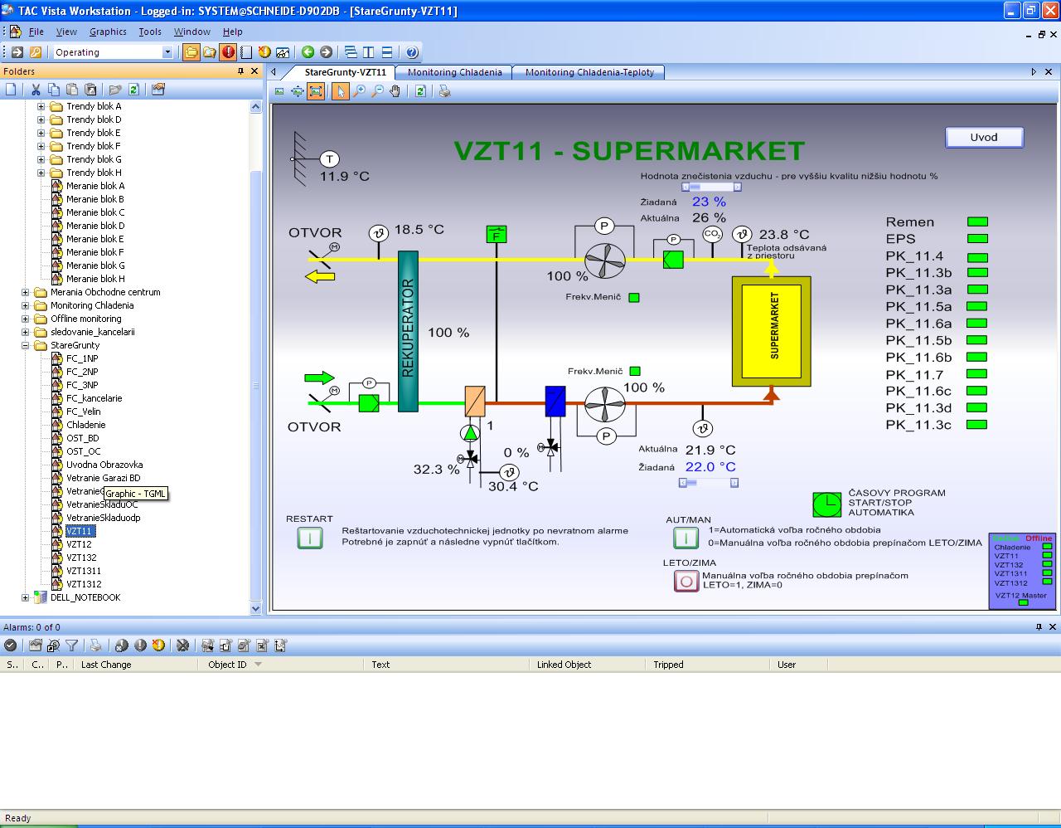The height and width of the screenshot is (828, 1061).
Task: Open the Graphics menu
Action: click(x=108, y=32)
